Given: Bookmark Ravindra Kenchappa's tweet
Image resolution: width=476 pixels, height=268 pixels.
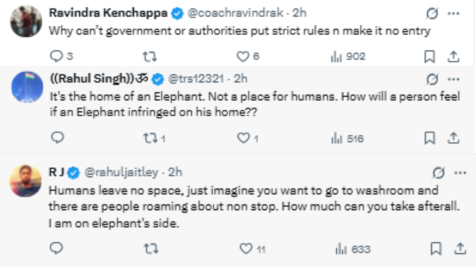Looking at the screenshot, I should tap(430, 57).
